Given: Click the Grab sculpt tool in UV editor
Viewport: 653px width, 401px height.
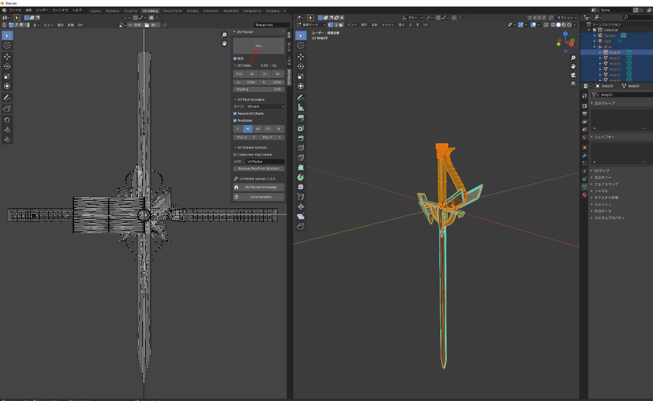Looking at the screenshot, I should 7,119.
